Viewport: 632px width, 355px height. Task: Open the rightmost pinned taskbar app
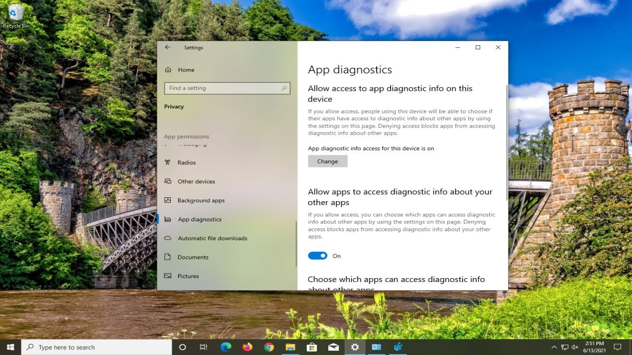coord(398,347)
